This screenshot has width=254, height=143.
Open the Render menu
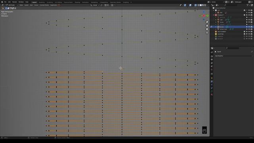(15, 2)
